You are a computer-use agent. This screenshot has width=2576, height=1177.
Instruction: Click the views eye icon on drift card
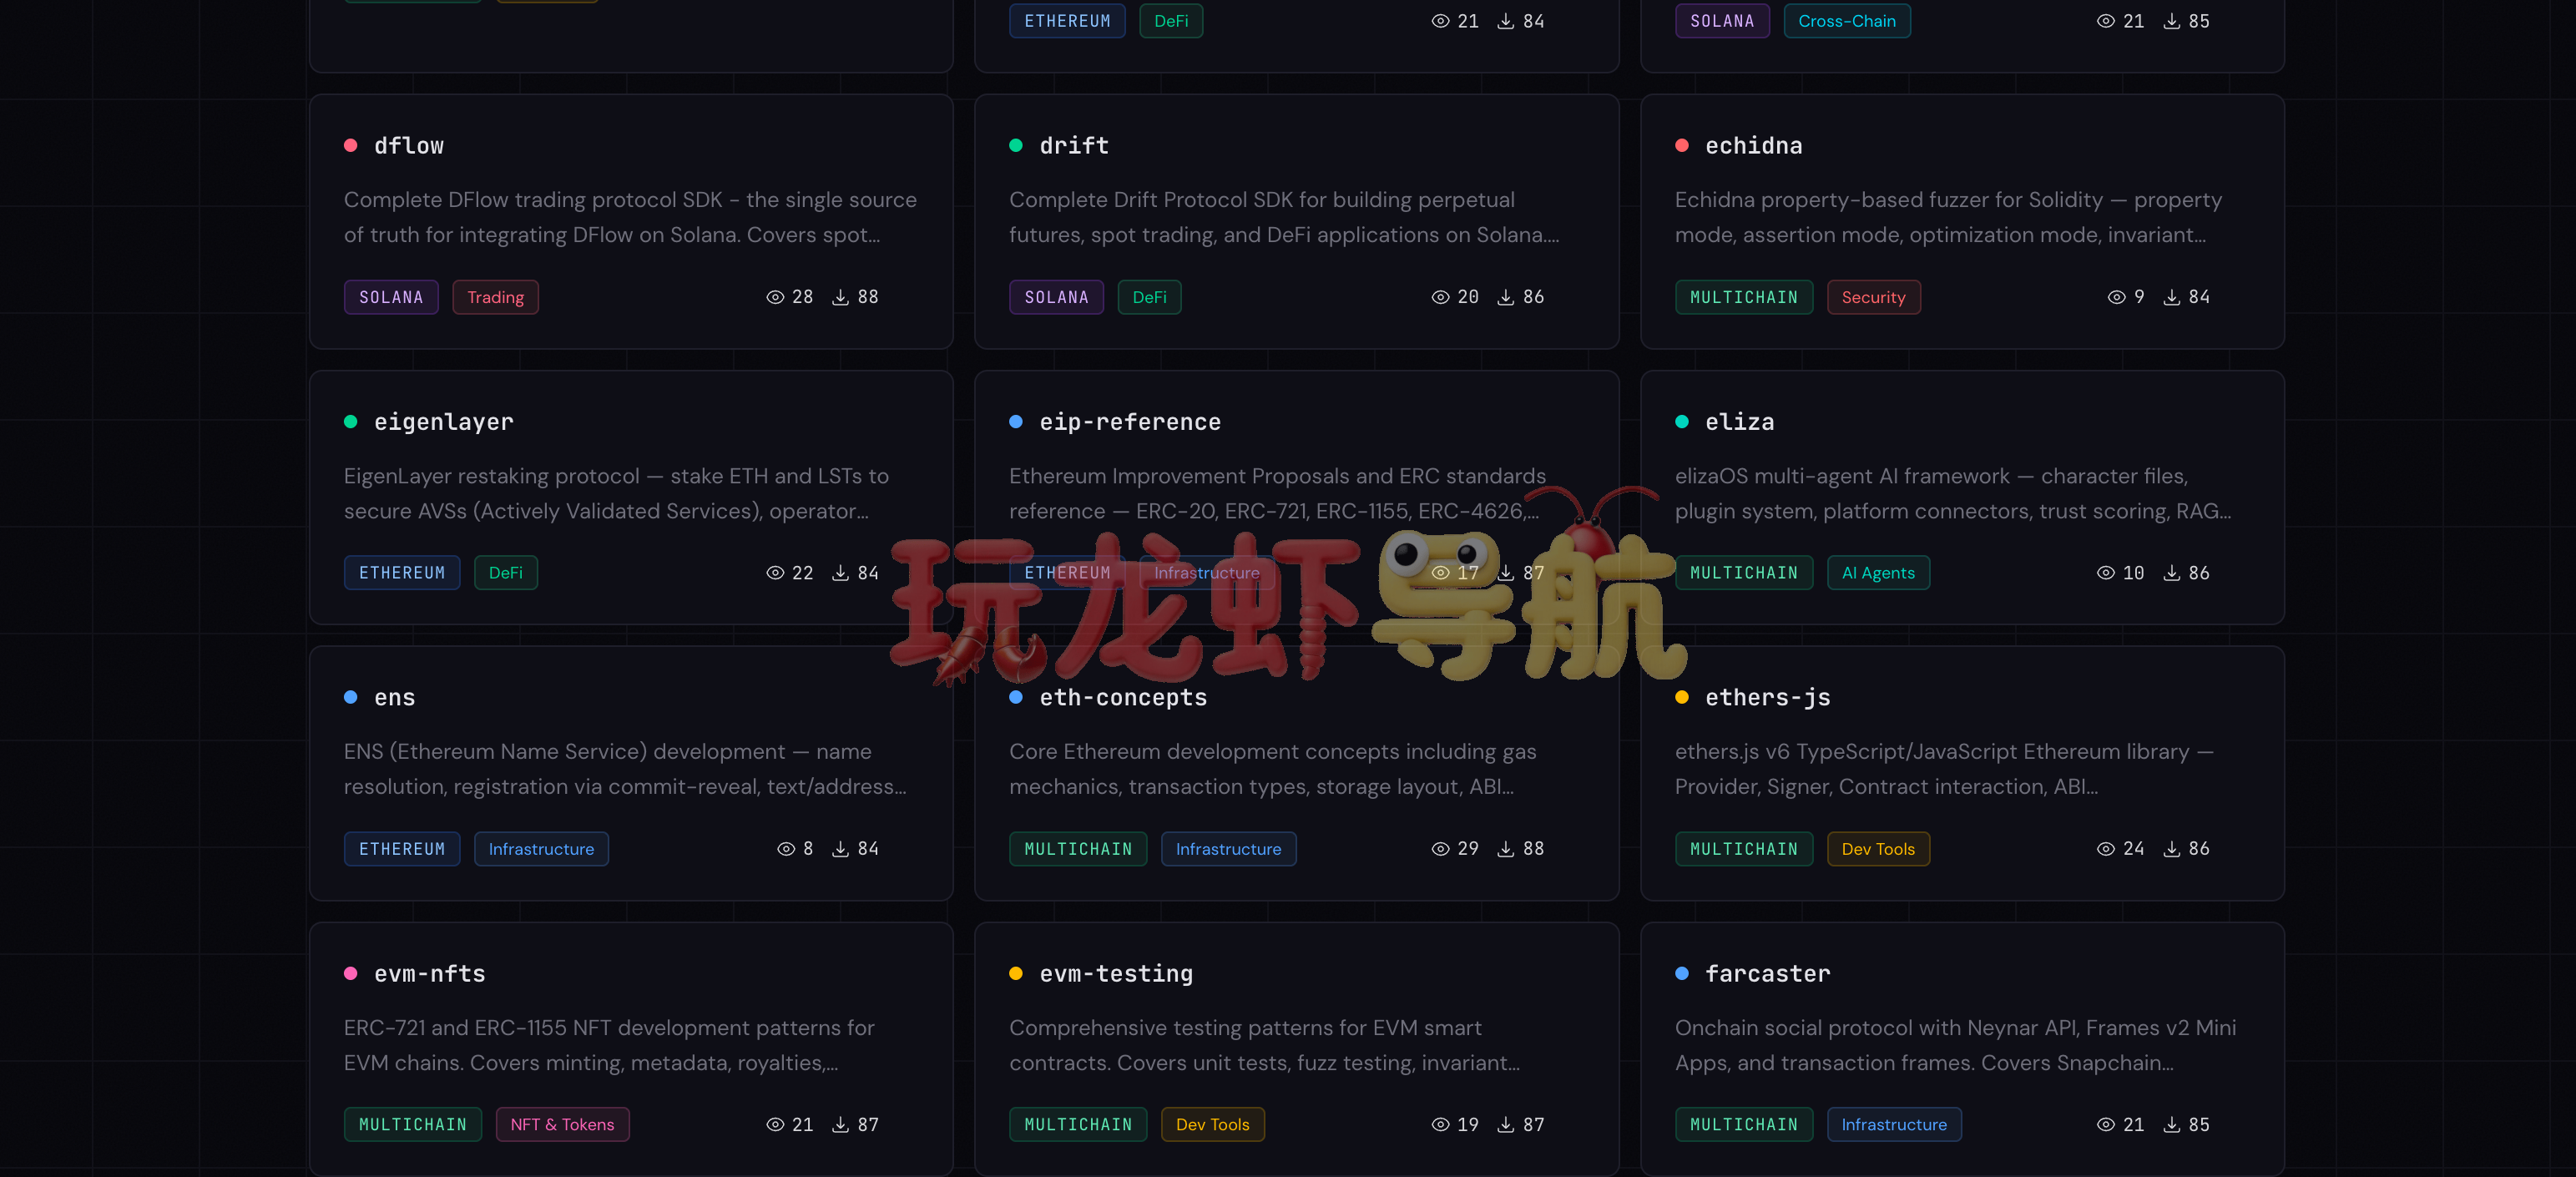pos(1440,297)
